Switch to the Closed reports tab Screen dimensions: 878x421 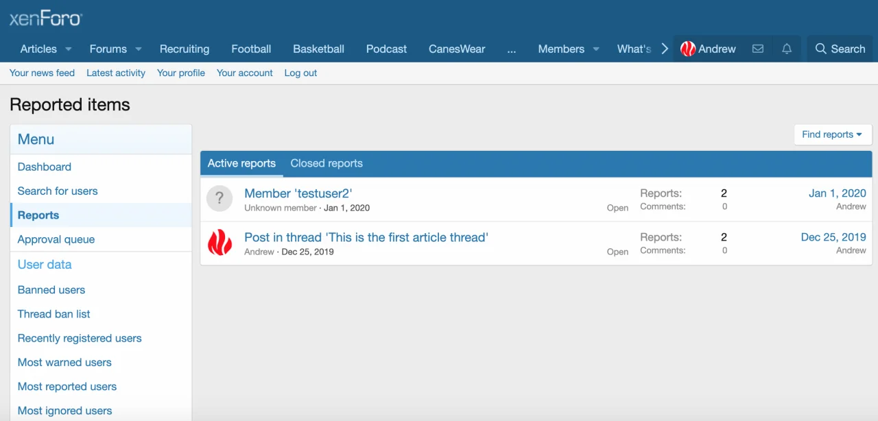(x=327, y=163)
